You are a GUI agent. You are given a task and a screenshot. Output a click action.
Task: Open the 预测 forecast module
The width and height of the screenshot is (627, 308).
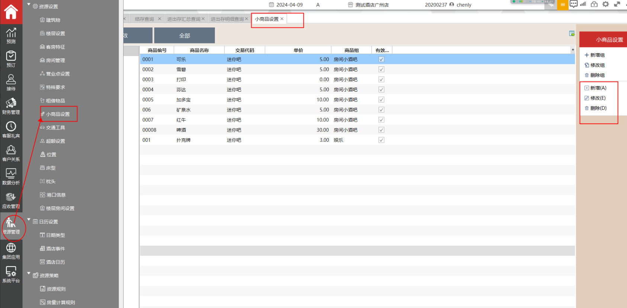(11, 36)
